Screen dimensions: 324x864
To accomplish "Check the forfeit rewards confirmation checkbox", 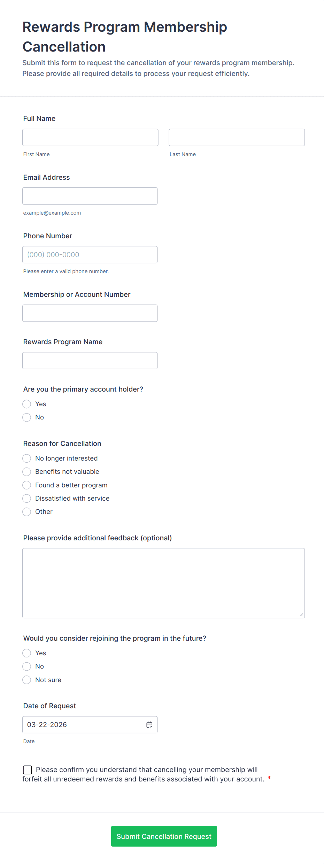I will 28,770.
